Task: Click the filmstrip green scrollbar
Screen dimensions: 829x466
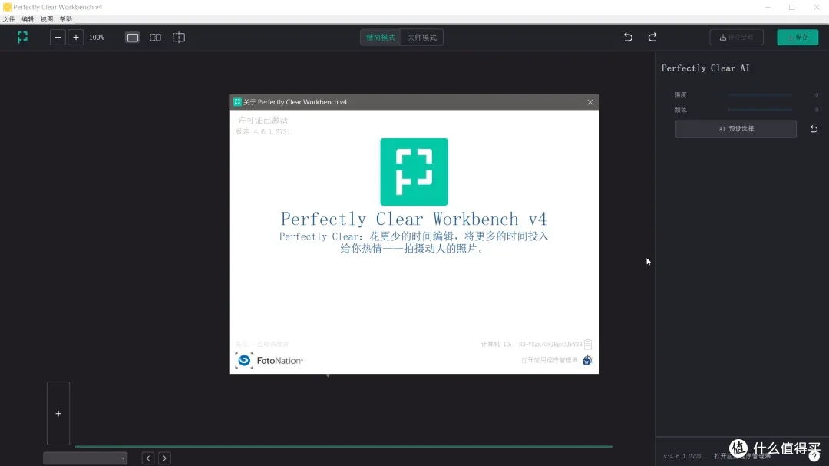Action: pyautogui.click(x=344, y=447)
